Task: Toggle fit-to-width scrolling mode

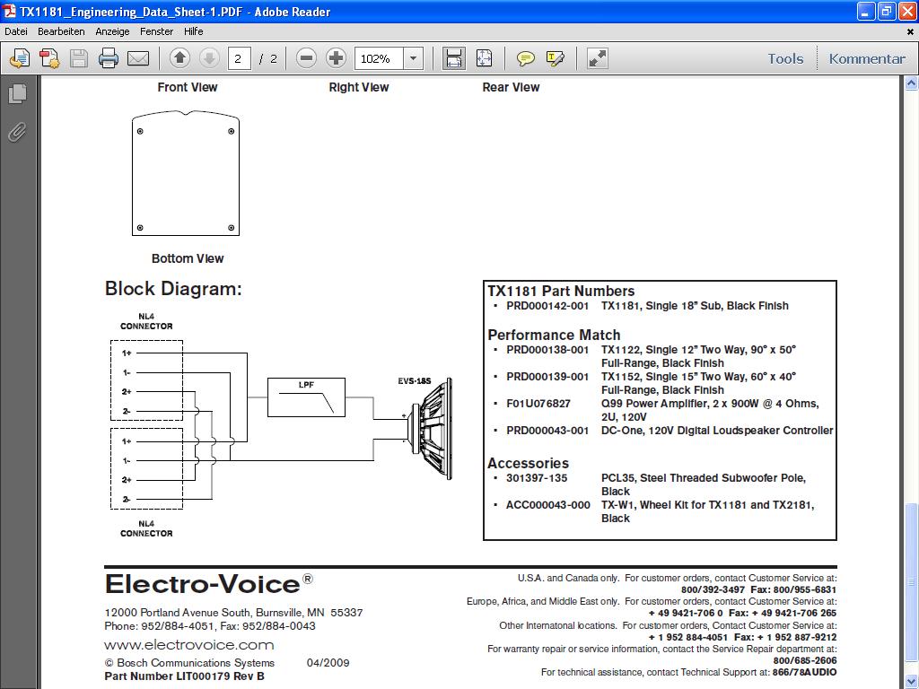Action: pos(453,58)
